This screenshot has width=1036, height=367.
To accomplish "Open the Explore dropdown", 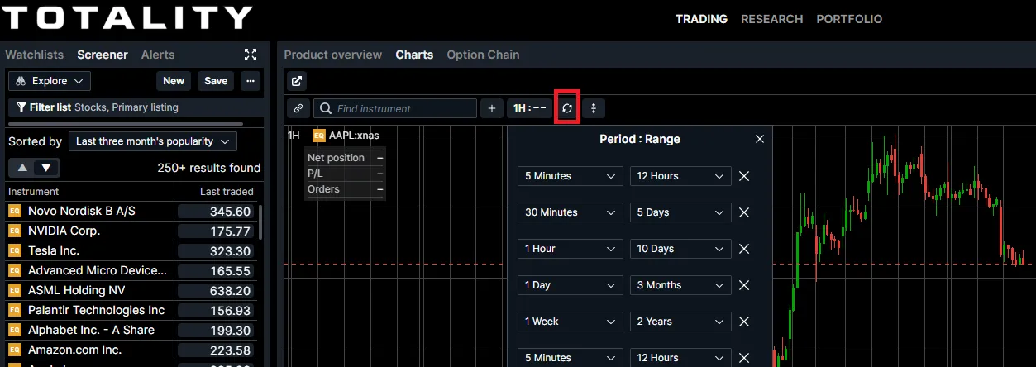I will coord(50,81).
